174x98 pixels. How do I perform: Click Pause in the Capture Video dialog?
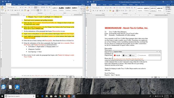(132, 55)
